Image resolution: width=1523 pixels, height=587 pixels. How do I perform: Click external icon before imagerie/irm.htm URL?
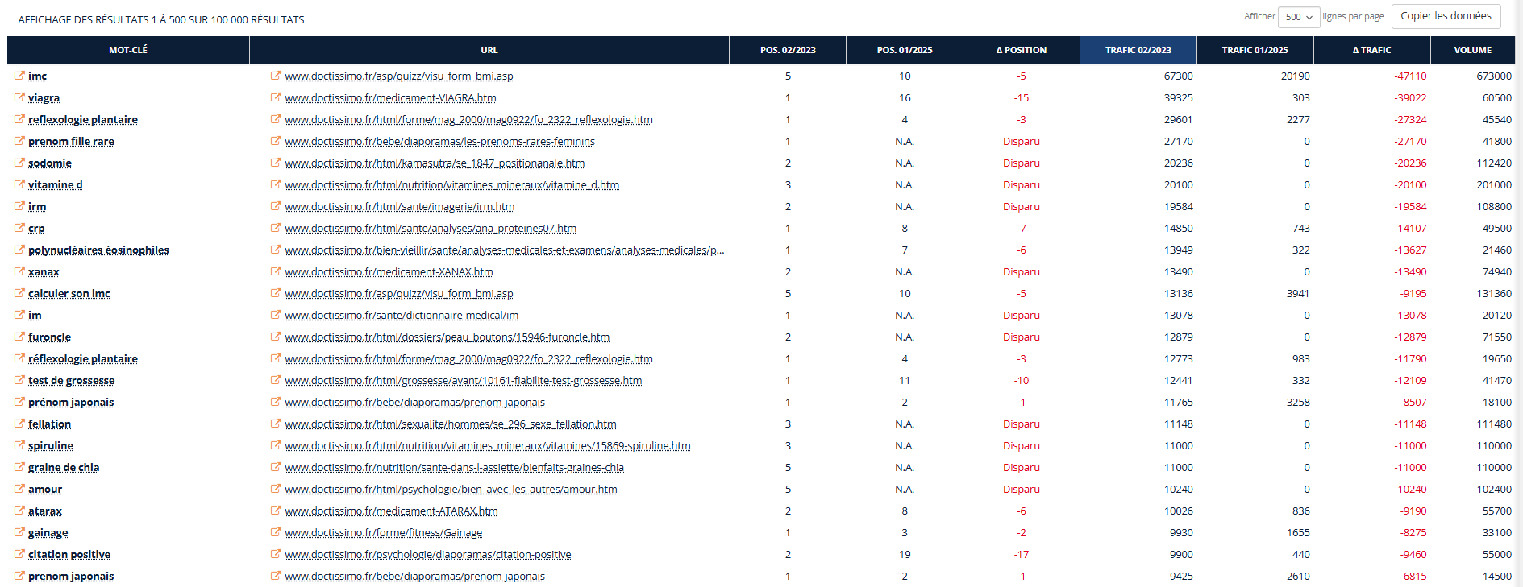tap(276, 206)
